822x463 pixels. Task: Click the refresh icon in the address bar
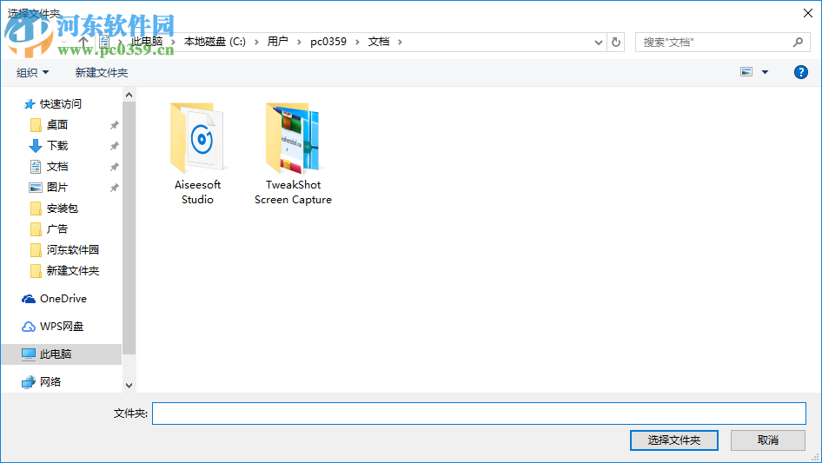point(616,42)
